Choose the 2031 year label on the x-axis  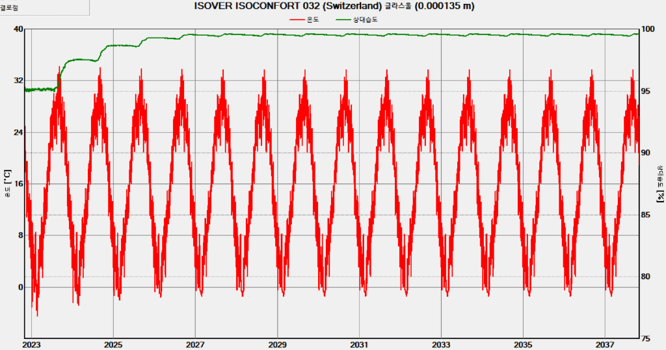359,344
